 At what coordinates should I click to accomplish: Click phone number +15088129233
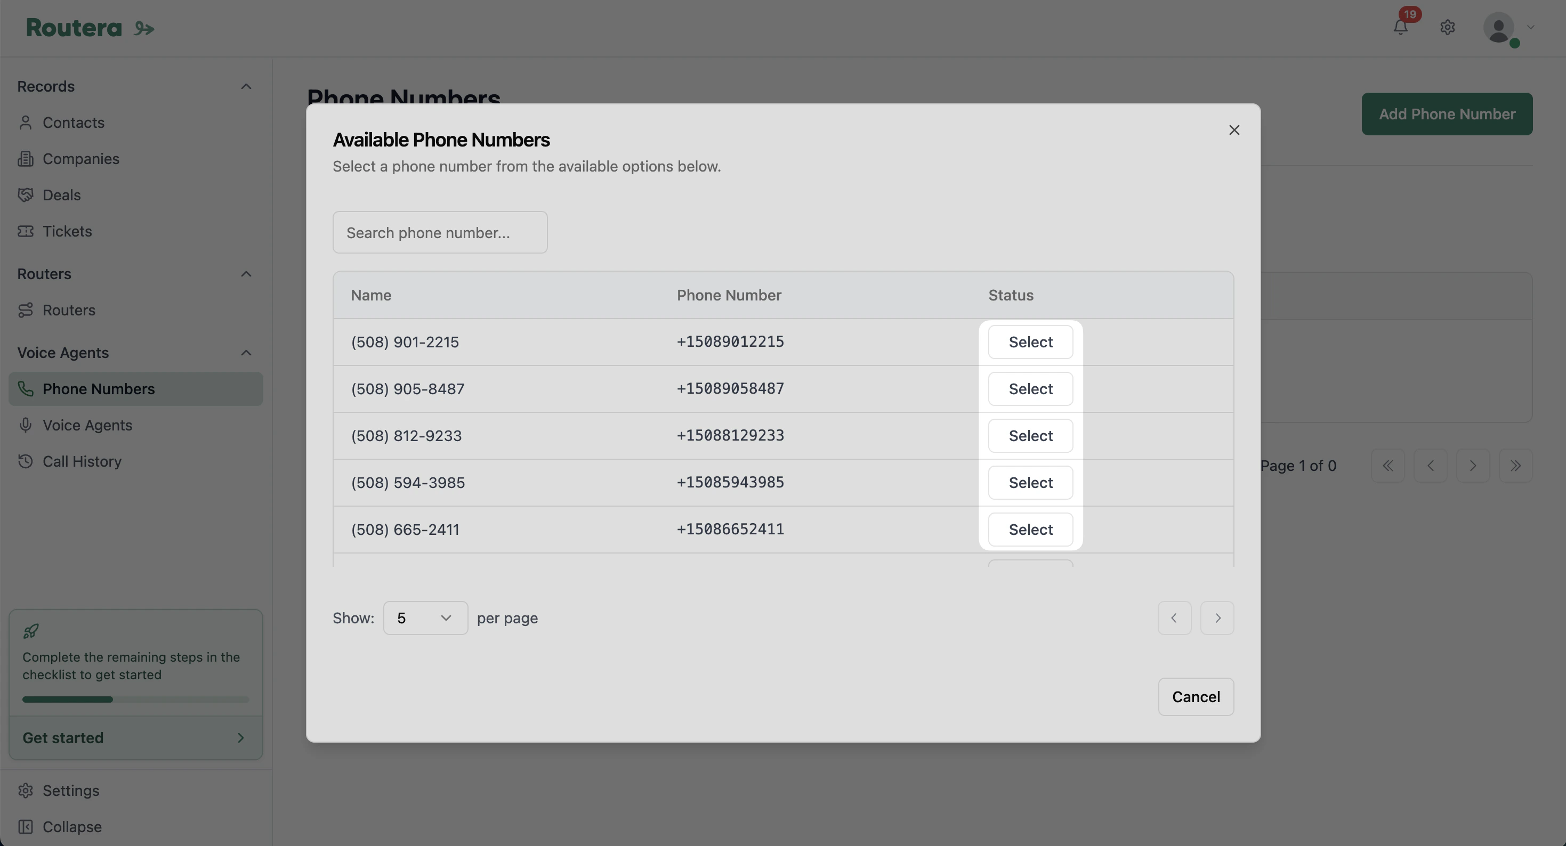pos(730,436)
